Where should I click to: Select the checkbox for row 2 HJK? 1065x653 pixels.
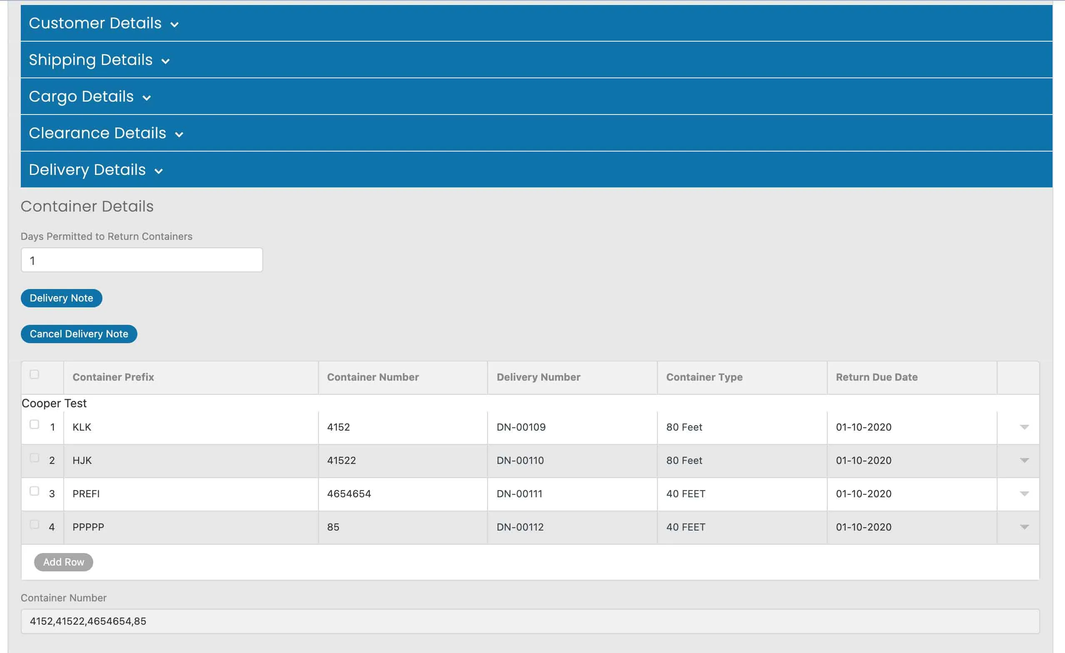tap(35, 458)
